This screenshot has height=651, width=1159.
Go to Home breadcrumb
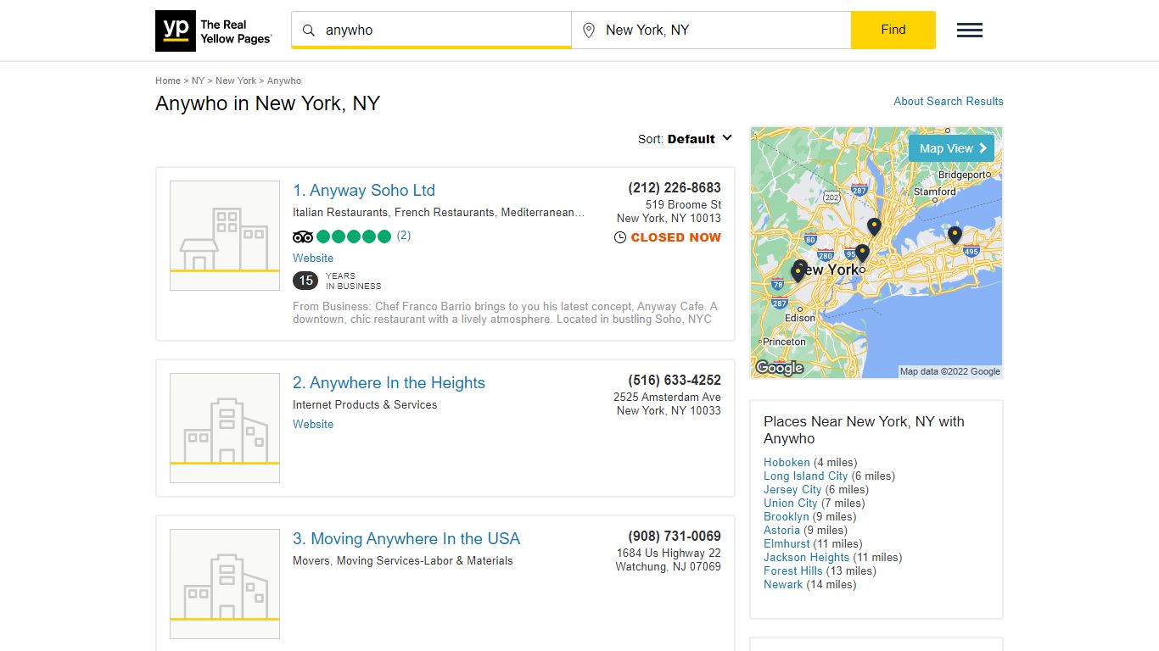coord(168,81)
